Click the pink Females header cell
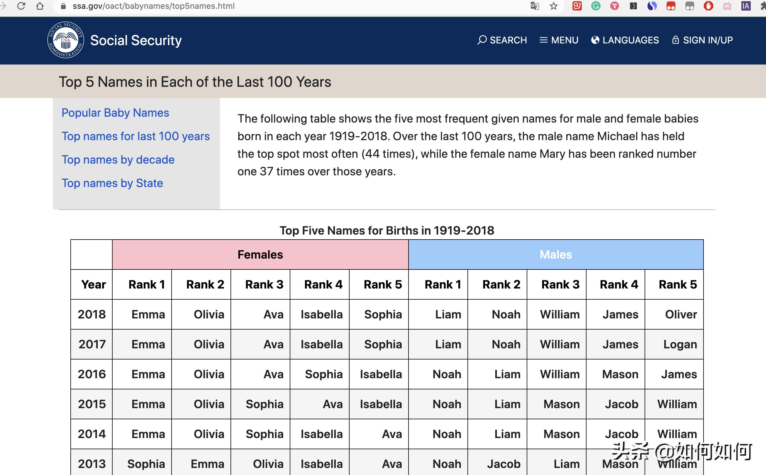This screenshot has width=766, height=475. tap(260, 255)
